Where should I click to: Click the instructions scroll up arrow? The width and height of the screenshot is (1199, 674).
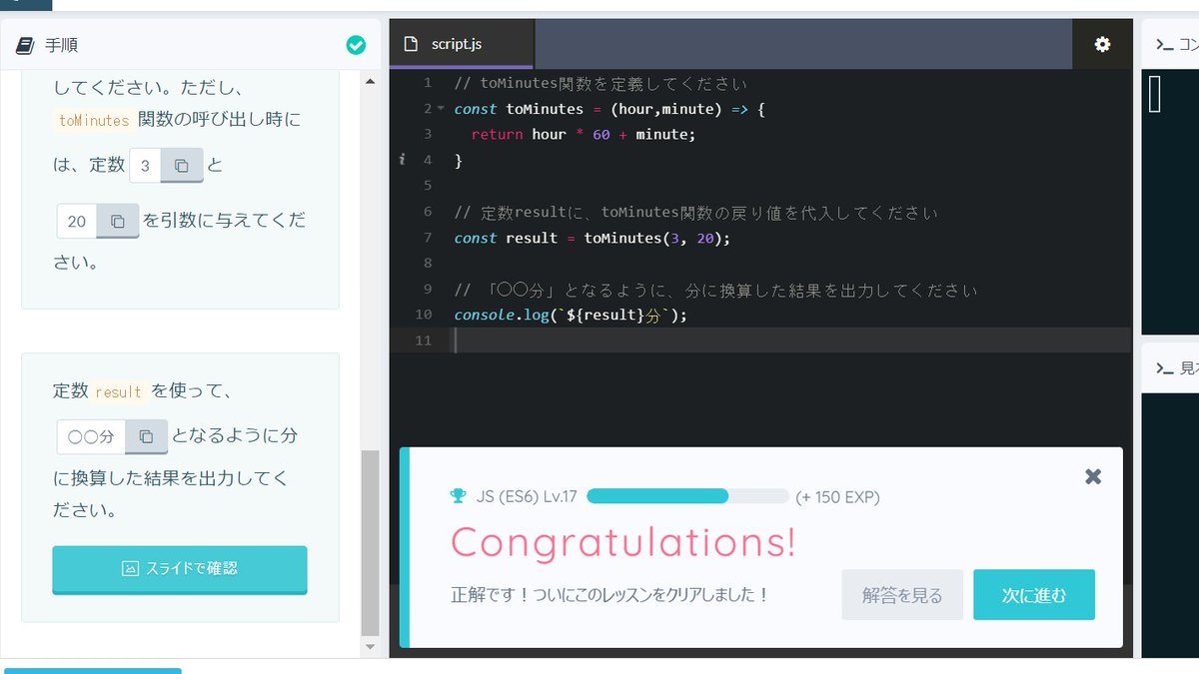[x=370, y=82]
